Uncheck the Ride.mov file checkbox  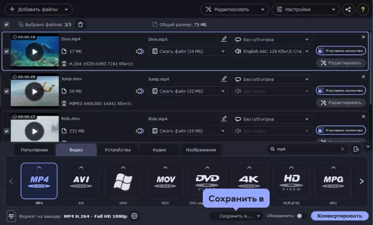[6, 131]
